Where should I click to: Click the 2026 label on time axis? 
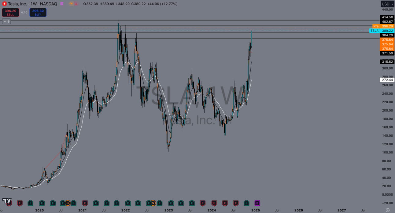[299, 210]
